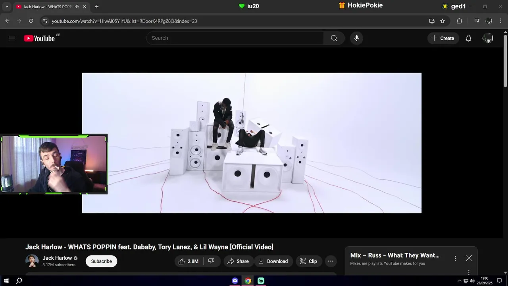Show hidden system tray icons
The image size is (508, 286).
pyautogui.click(x=460, y=280)
